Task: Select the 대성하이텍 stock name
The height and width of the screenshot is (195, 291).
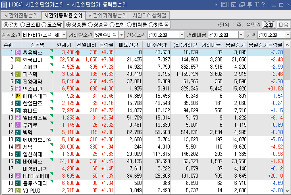Action: tap(35, 169)
